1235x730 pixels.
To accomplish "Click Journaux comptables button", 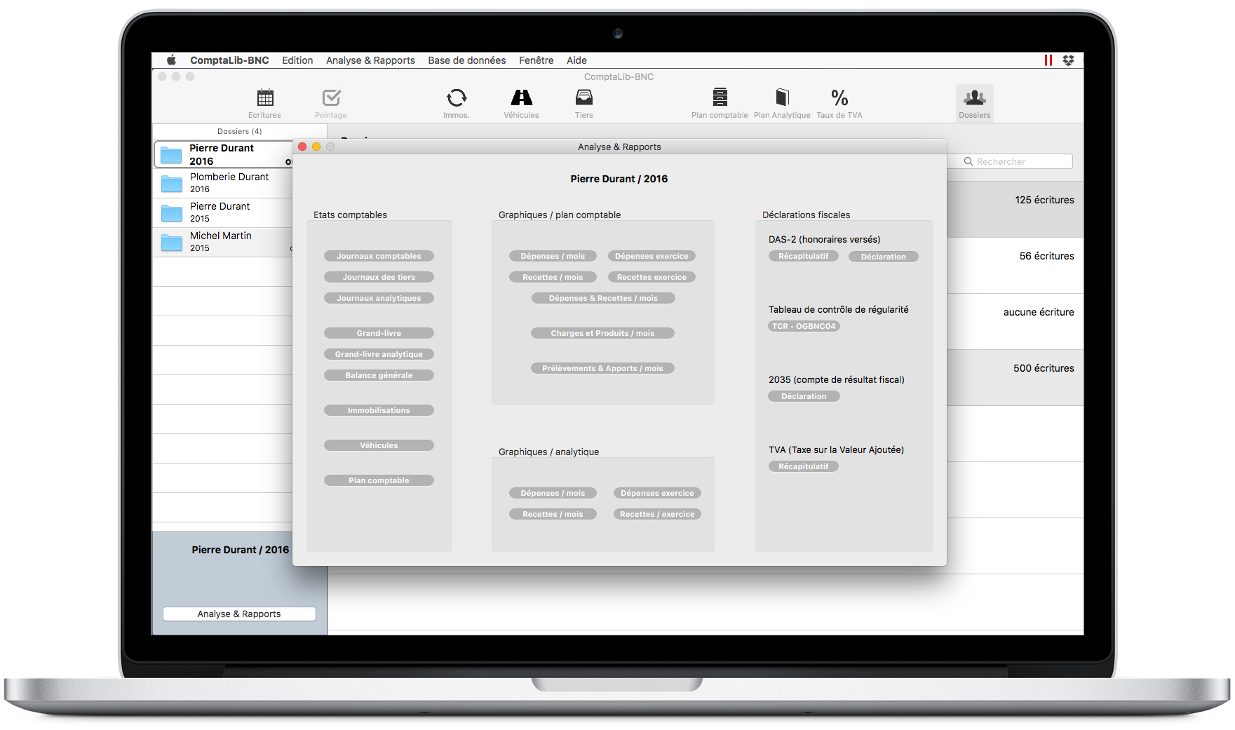I will pos(379,256).
